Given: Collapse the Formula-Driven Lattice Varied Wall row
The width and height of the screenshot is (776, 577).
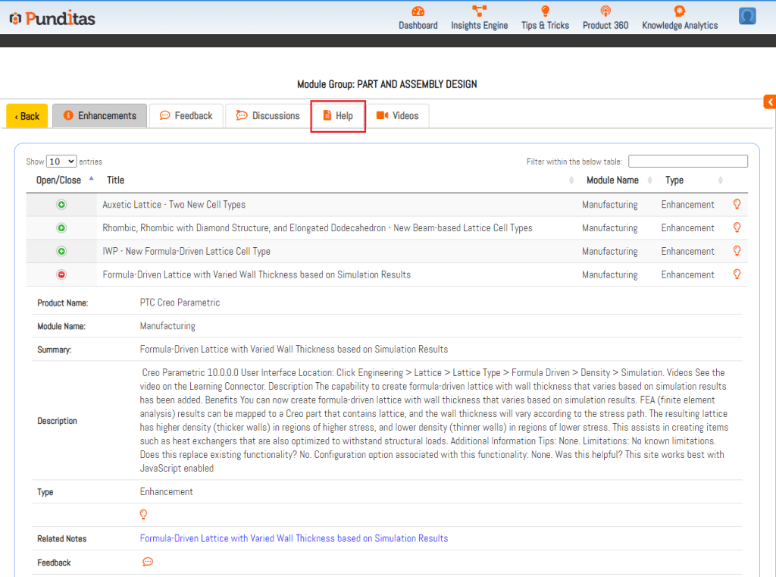Looking at the screenshot, I should (x=61, y=275).
